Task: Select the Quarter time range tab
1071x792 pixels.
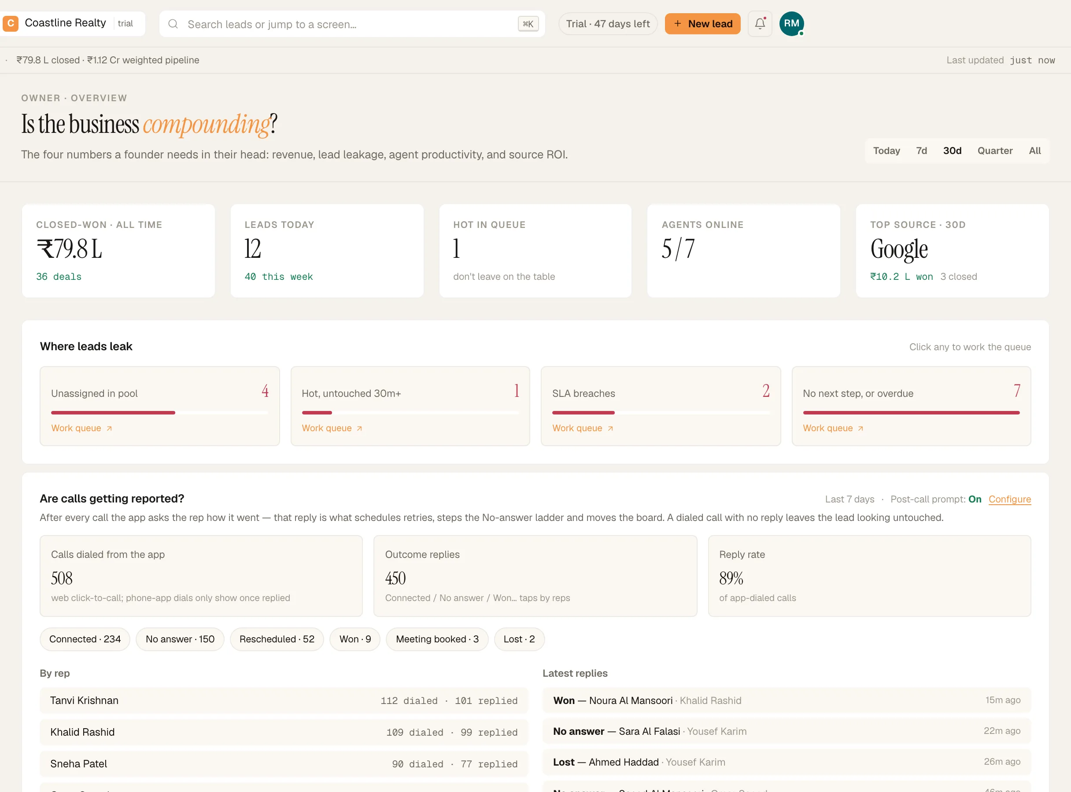Action: 995,150
